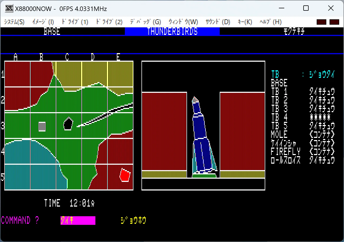344x242 pixels.
Task: Click the TB 4 label
Action: pyautogui.click(x=279, y=117)
